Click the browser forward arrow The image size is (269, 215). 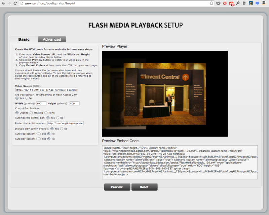pyautogui.click(x=9, y=3)
